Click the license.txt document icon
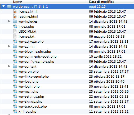Image resolution: width=134 pixels, height=115 pixels. tap(15, 36)
